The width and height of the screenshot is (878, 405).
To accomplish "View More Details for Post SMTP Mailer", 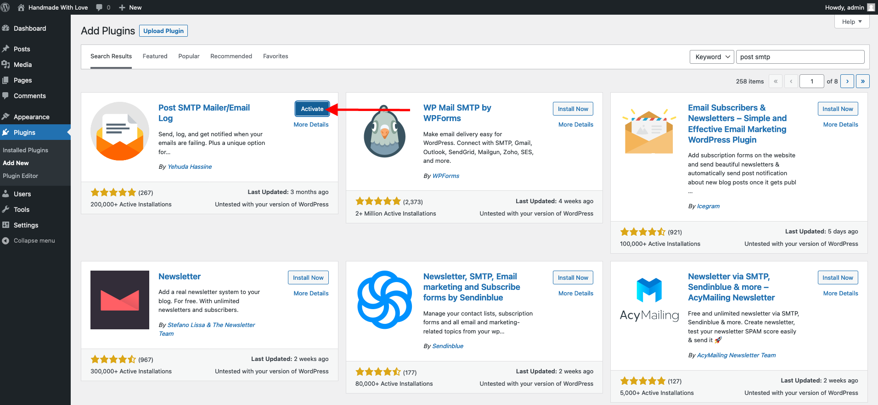I will pyautogui.click(x=311, y=124).
